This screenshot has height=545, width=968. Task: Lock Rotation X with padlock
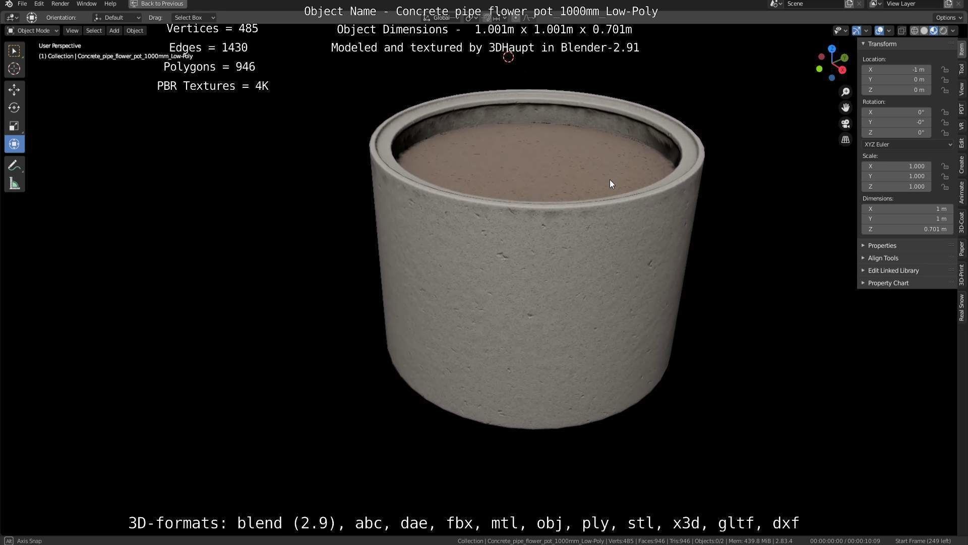pos(945,113)
